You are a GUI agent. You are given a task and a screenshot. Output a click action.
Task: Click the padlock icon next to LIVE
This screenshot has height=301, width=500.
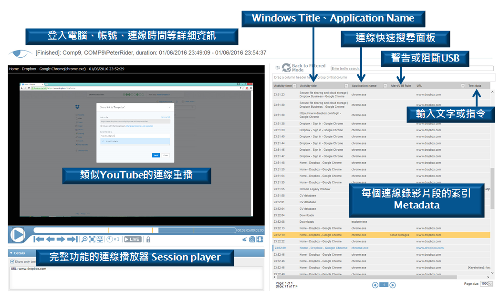(x=148, y=239)
